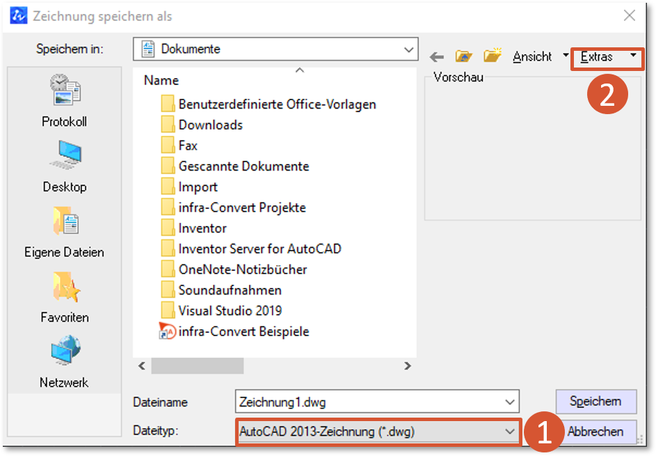The image size is (656, 474).
Task: Click the Fax folder icon
Action: coord(168,145)
